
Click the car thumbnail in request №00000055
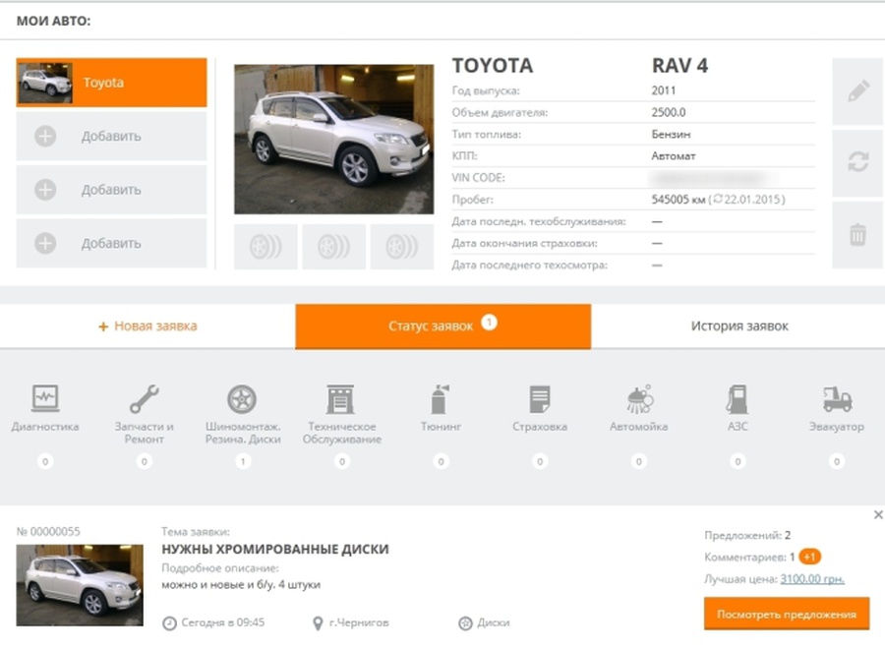coord(80,585)
